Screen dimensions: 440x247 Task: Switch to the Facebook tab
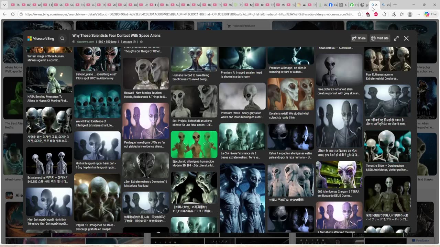[x=333, y=5]
